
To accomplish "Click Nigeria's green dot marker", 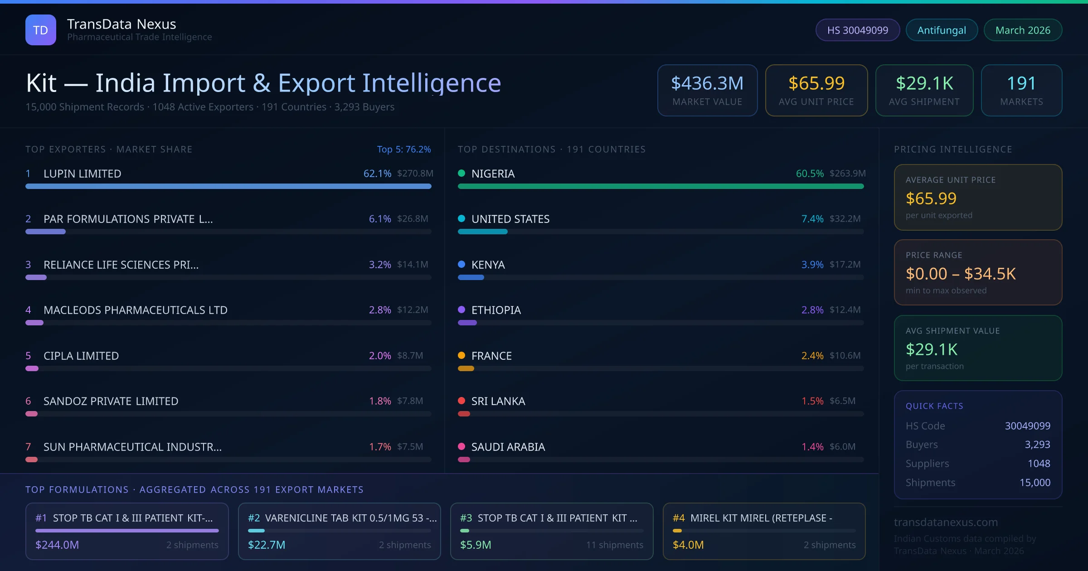I will pyautogui.click(x=461, y=173).
